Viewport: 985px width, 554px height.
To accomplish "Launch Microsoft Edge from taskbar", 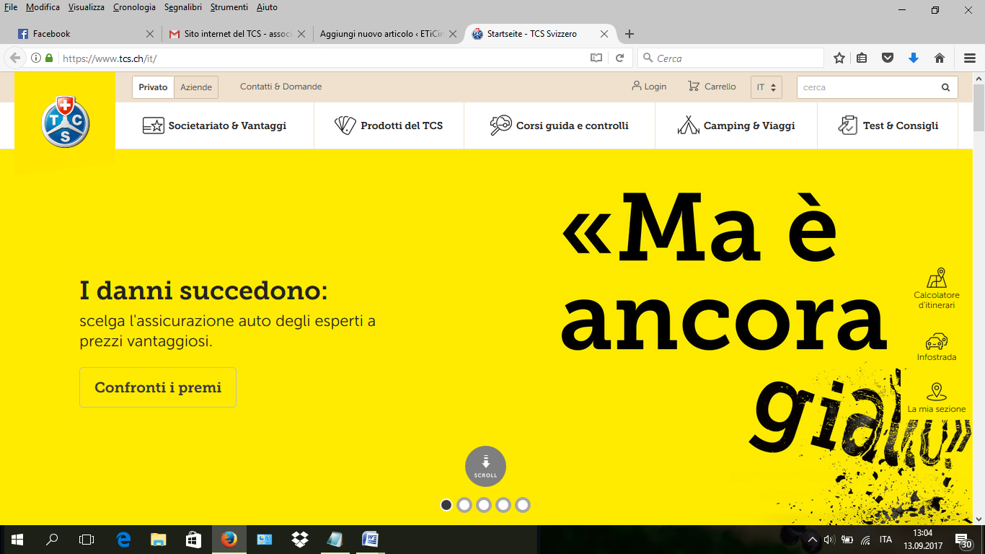I will coord(123,539).
